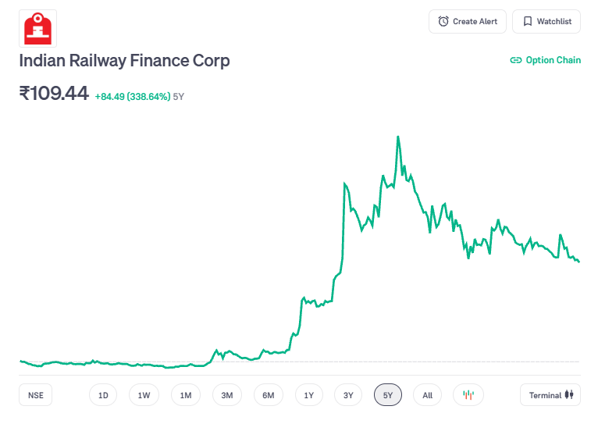Screen dimensions: 598x424
Task: Show the 1Y price history
Action: click(309, 395)
